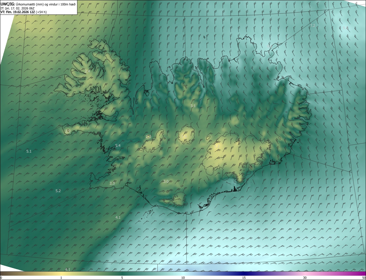Click the 3.0 value on the map

pyautogui.click(x=166, y=181)
